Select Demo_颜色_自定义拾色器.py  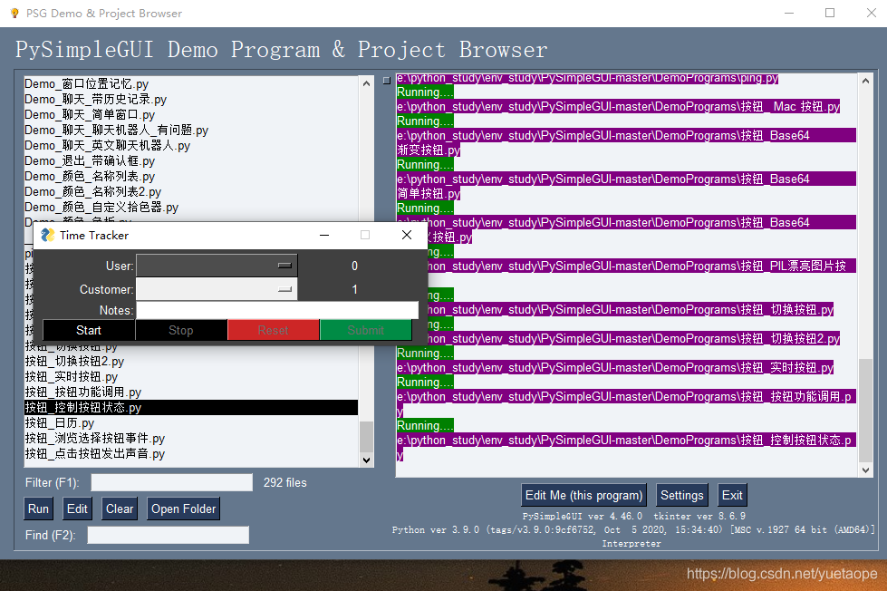[x=191, y=208]
